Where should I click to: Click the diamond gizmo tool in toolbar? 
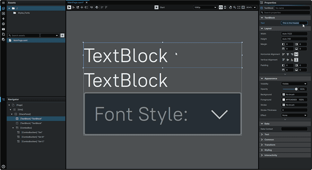(x=97, y=7)
